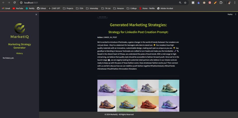Click the 'No history yet.' text
This screenshot has height=118, width=238.
coord(8,58)
